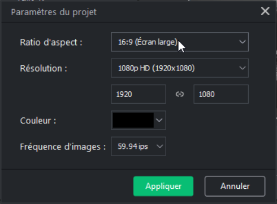This screenshot has width=277, height=204.
Task: Apply settings with the Appliquer button
Action: [x=163, y=186]
